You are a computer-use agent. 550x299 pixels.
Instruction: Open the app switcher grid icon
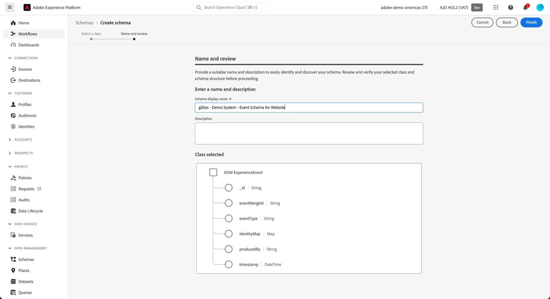(496, 7)
